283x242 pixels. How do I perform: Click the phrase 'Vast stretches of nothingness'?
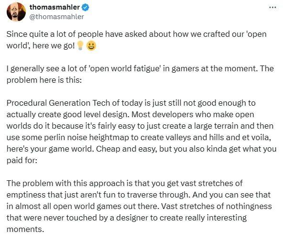coord(216,206)
